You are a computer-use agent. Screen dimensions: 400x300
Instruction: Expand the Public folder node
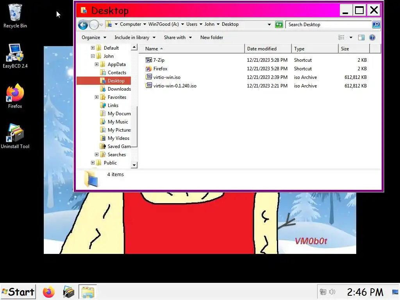(x=93, y=163)
